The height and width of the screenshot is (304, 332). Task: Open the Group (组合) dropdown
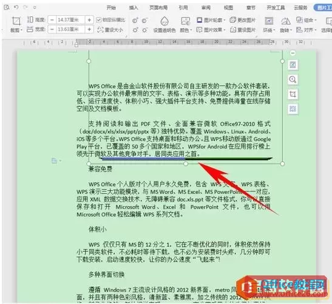point(306,20)
